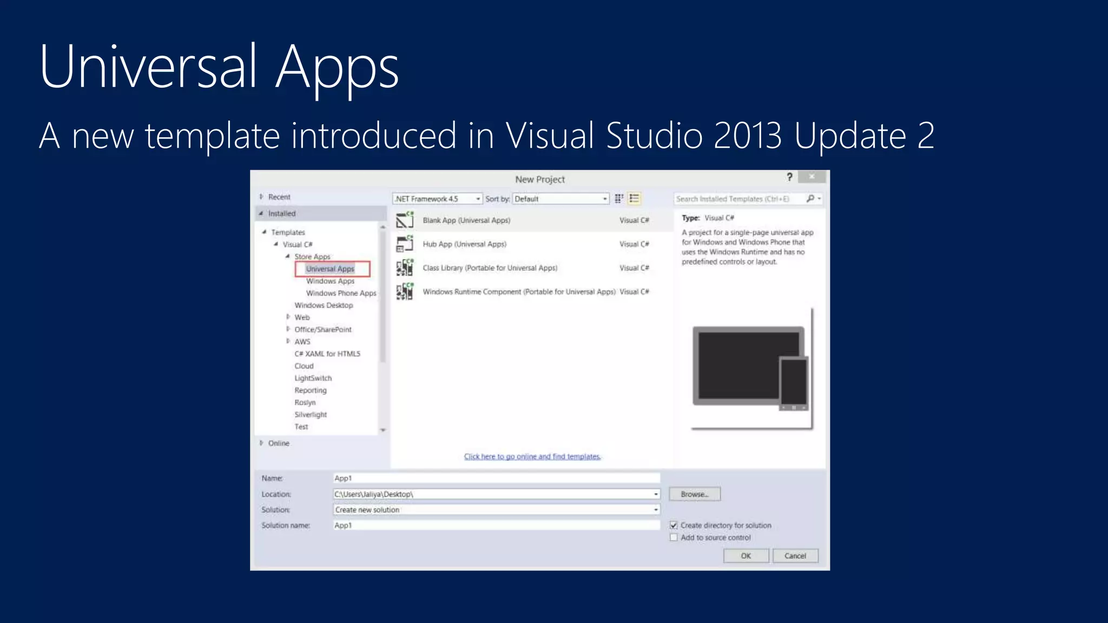This screenshot has height=623, width=1108.
Task: Switch to small icons view
Action: point(619,198)
